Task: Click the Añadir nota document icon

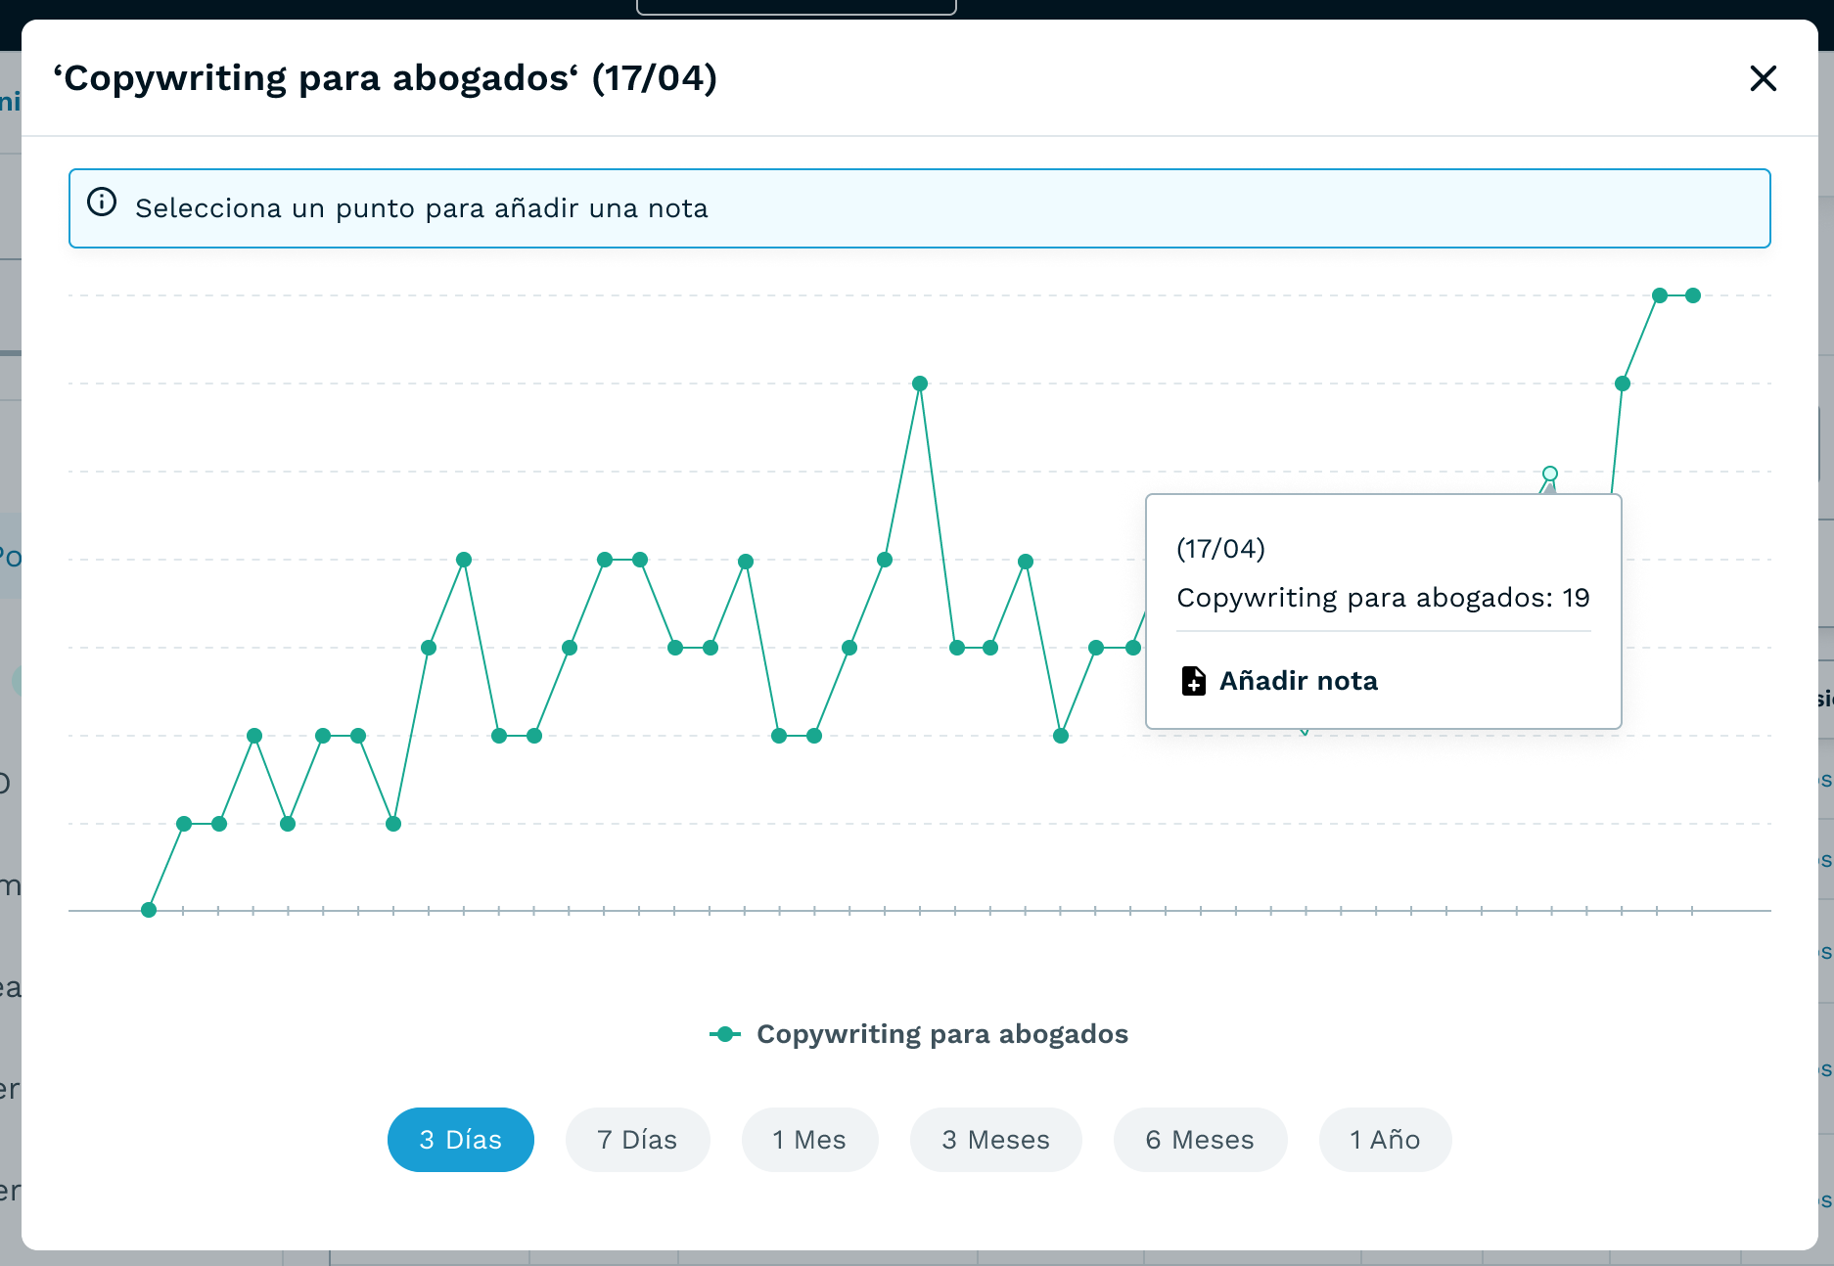Action: [x=1193, y=681]
